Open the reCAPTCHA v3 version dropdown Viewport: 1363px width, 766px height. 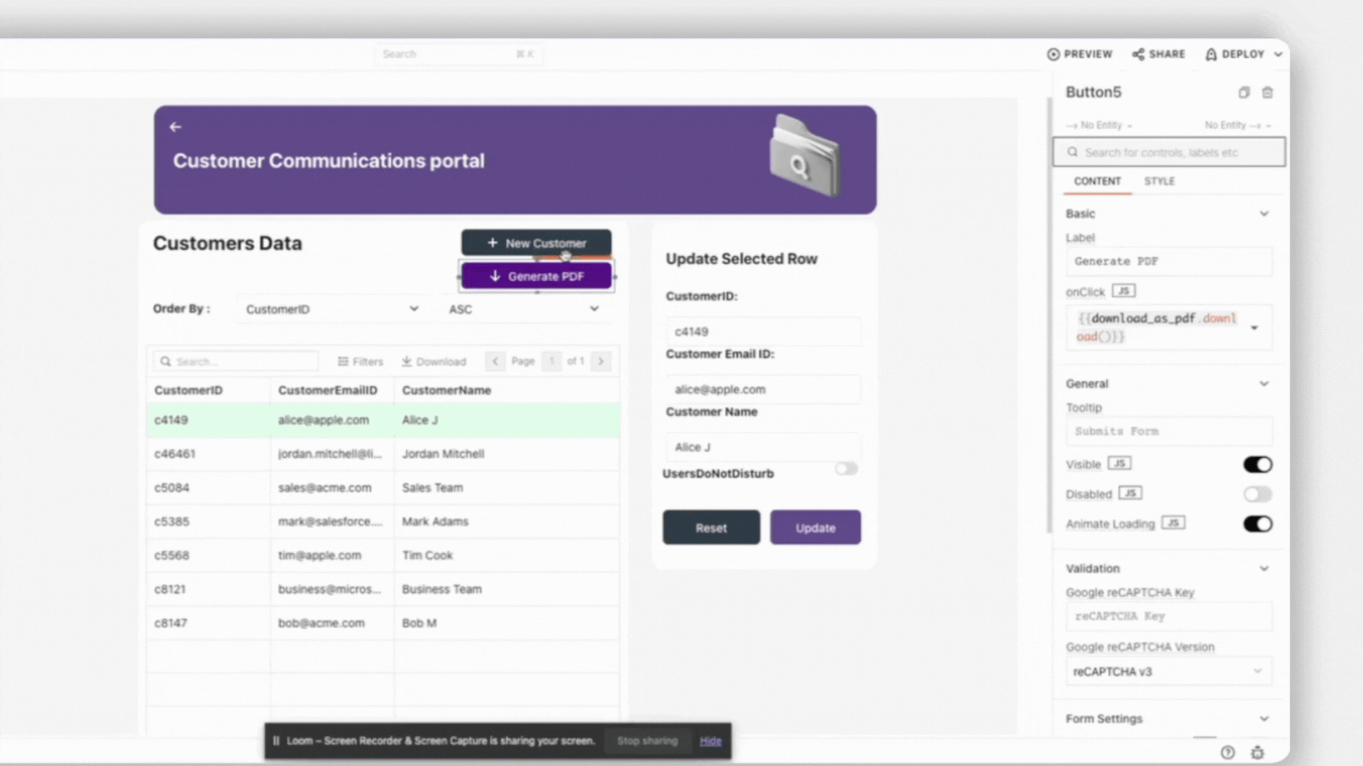[1168, 672]
